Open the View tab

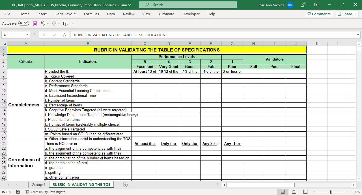coord(146,14)
